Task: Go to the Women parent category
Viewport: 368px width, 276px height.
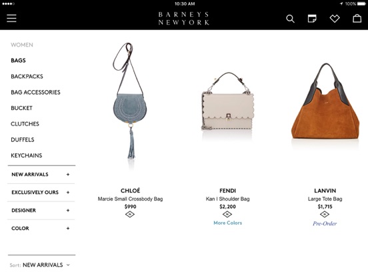Action: coord(22,45)
